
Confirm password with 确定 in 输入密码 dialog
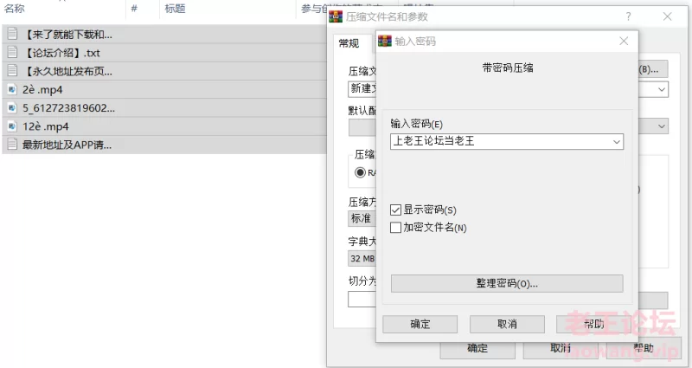tap(420, 324)
